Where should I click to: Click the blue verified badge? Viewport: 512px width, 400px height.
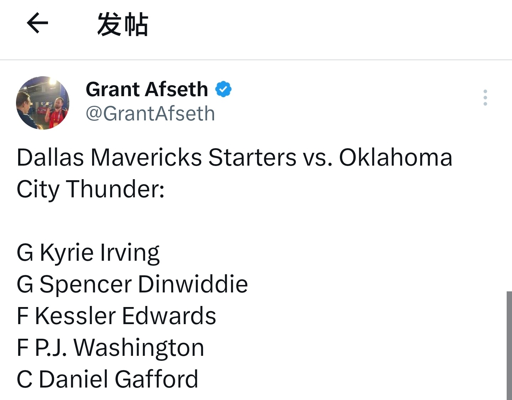(x=223, y=89)
